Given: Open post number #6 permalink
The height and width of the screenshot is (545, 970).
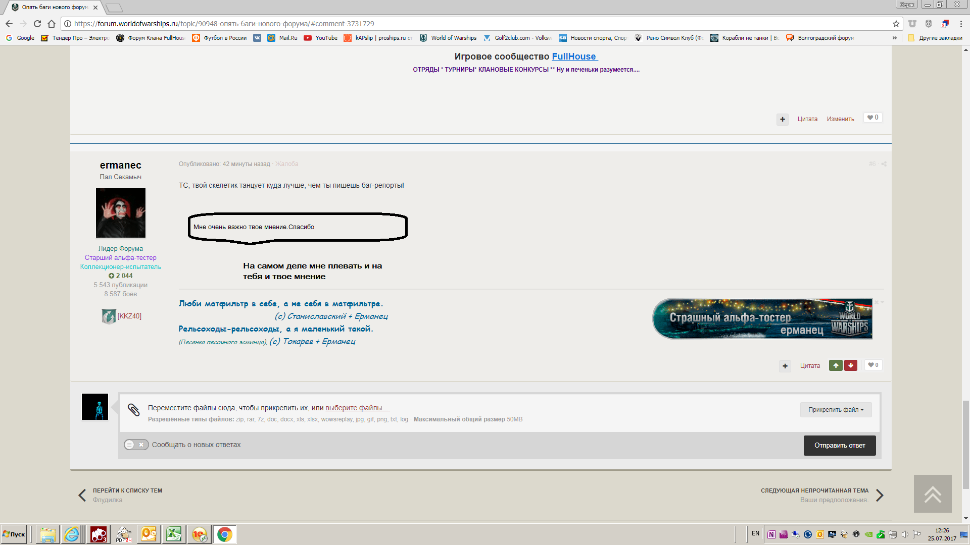Looking at the screenshot, I should (x=872, y=164).
